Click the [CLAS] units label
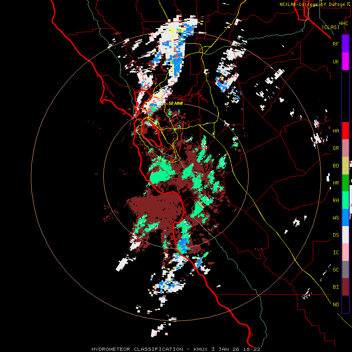The height and width of the screenshot is (352, 352). click(x=330, y=27)
